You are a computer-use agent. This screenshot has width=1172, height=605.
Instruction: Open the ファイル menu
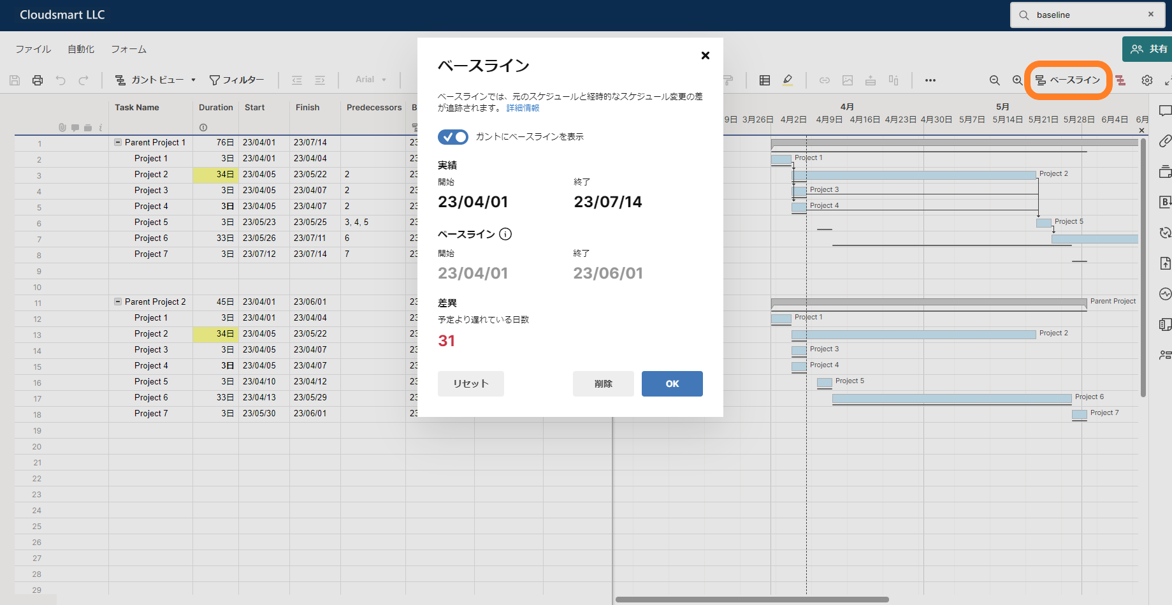33,48
